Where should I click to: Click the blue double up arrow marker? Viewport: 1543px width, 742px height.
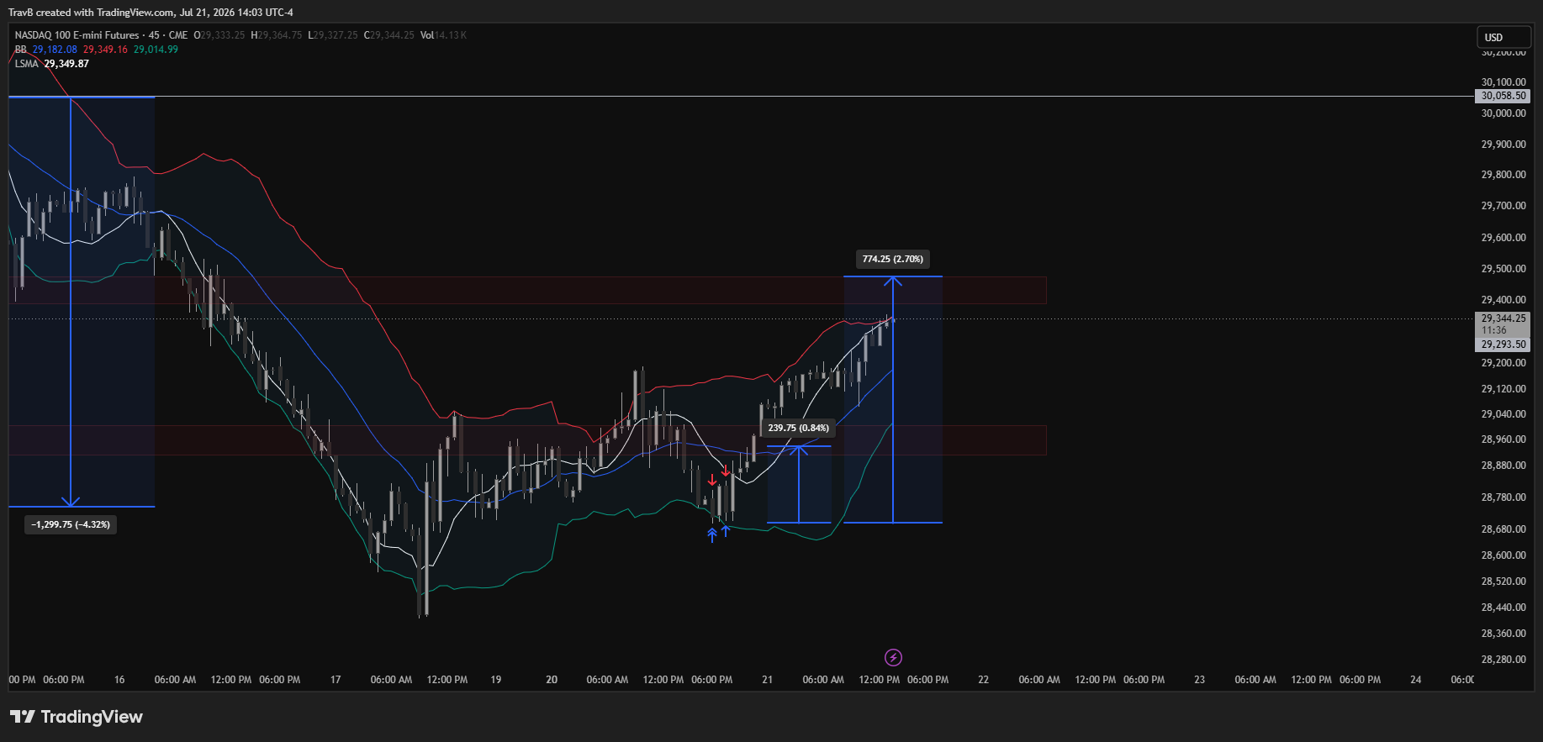click(x=712, y=534)
